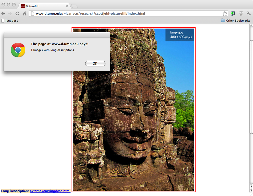This screenshot has width=253, height=196.
Task: Click the '1 Images with long descripitons' text
Action: (x=52, y=50)
